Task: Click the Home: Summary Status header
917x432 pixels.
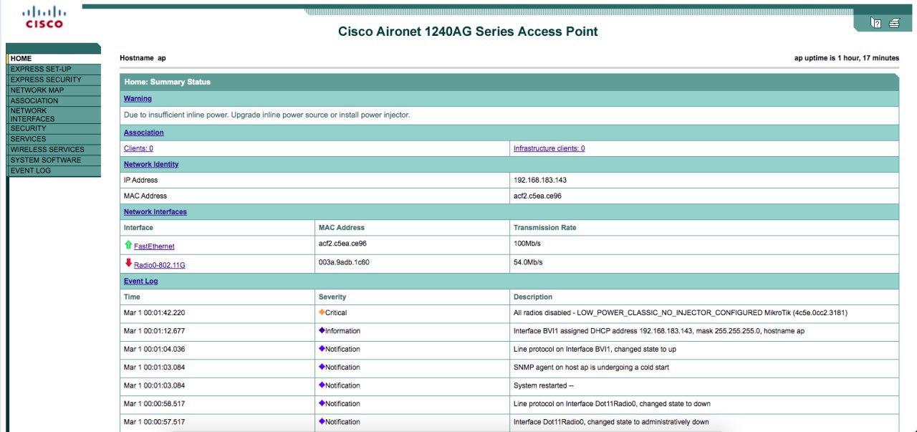Action: 168,82
